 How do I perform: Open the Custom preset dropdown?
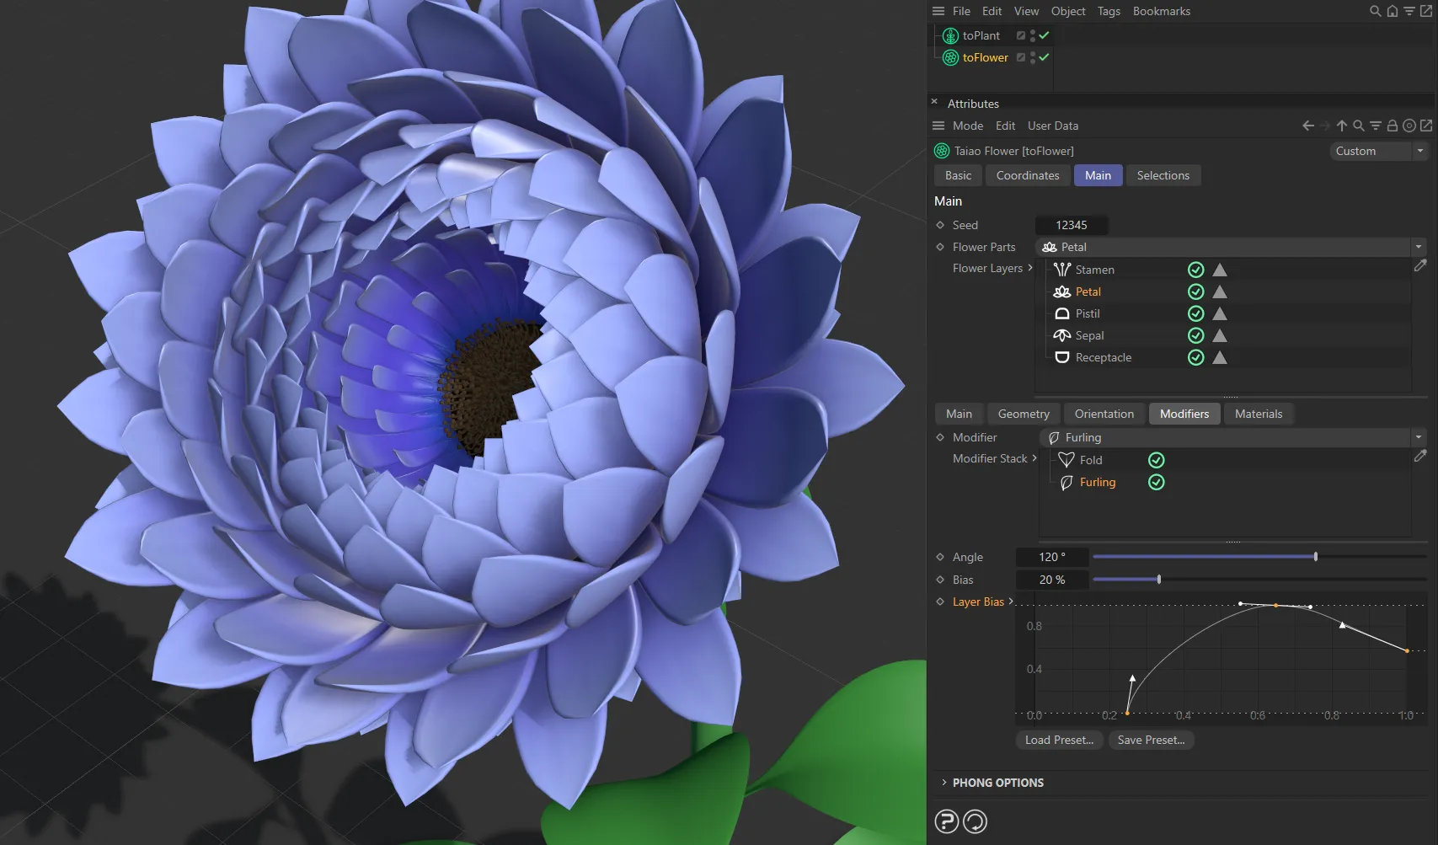pos(1419,151)
